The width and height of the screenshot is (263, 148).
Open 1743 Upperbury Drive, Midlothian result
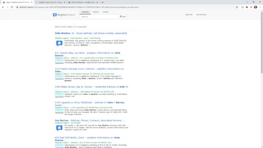point(90,104)
